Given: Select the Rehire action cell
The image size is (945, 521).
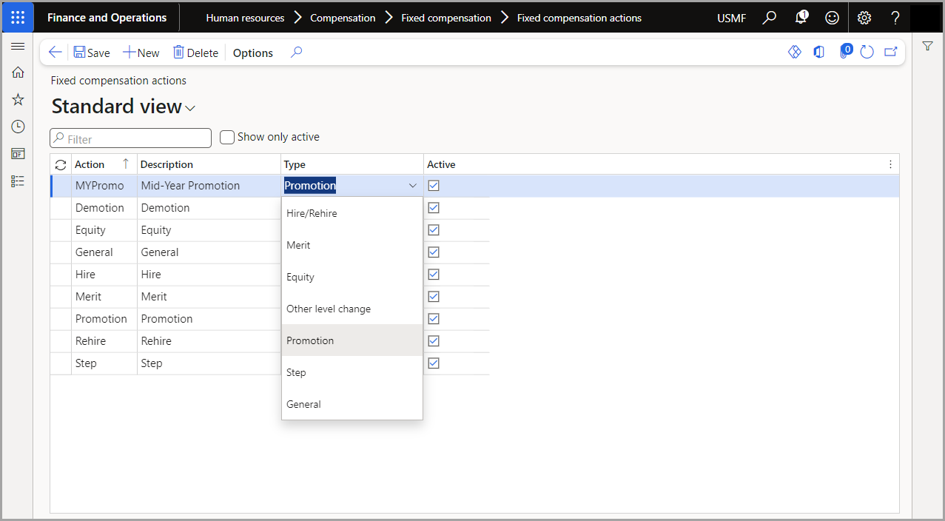Looking at the screenshot, I should [104, 341].
